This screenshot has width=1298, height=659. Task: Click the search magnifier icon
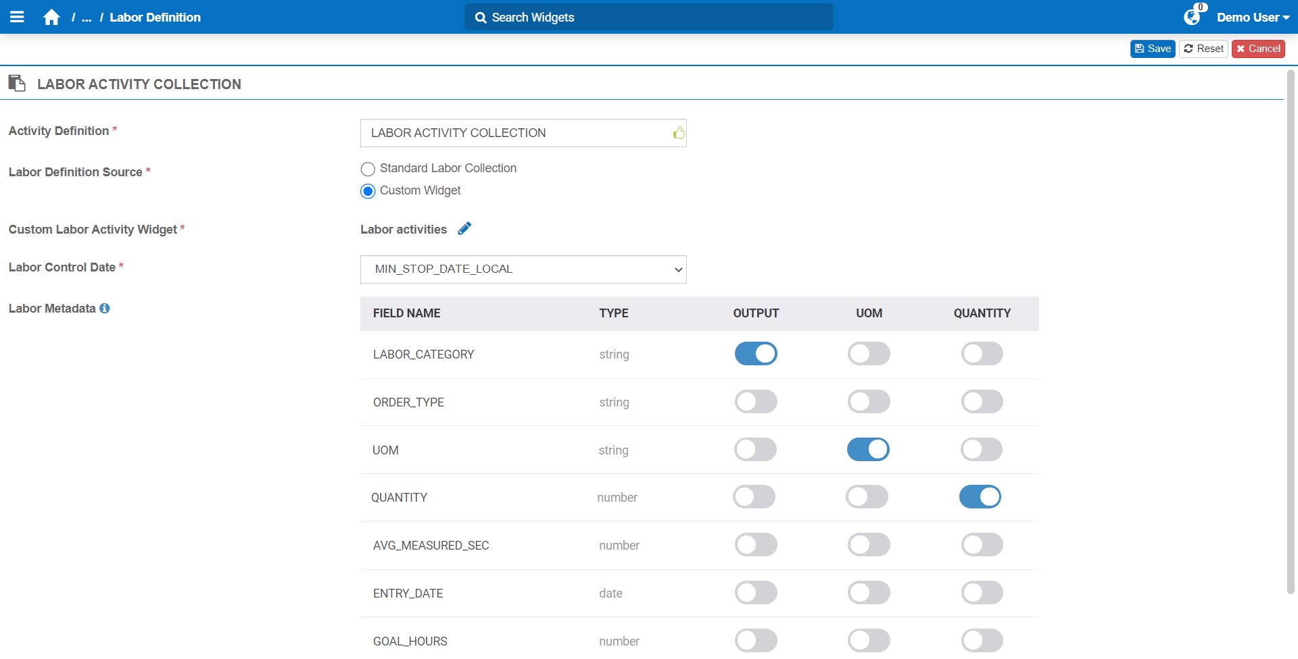481,18
